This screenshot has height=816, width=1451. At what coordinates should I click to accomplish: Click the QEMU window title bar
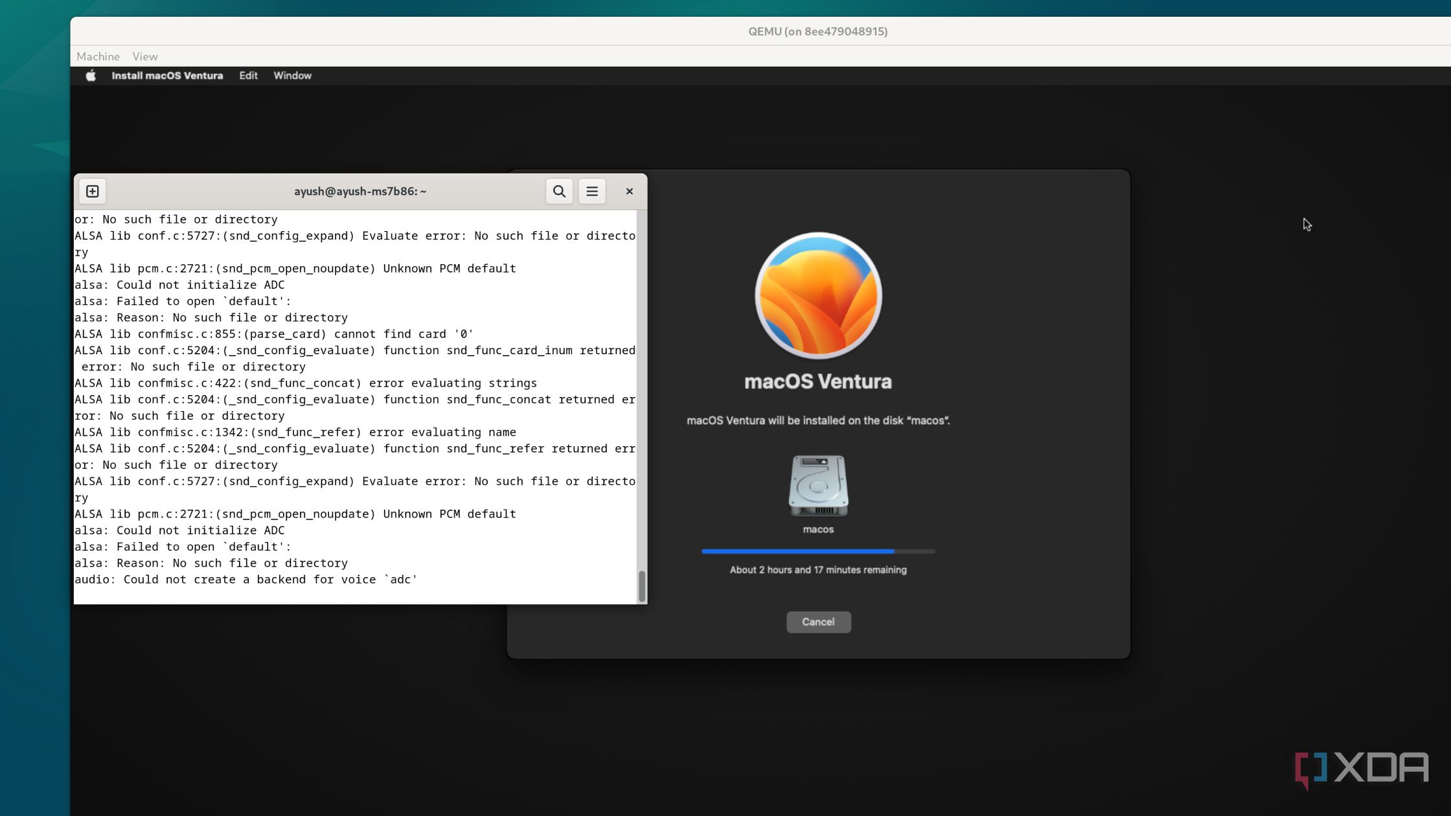point(817,31)
